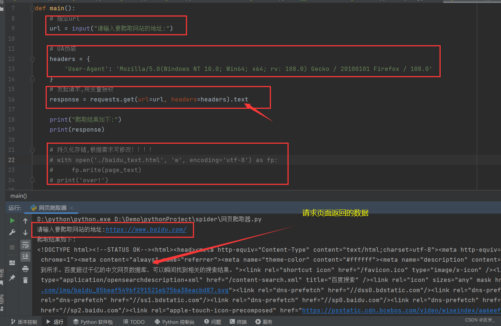501x326 pixels.
Task: Open the 运行 tool window tab
Action: pyautogui.click(x=54, y=322)
